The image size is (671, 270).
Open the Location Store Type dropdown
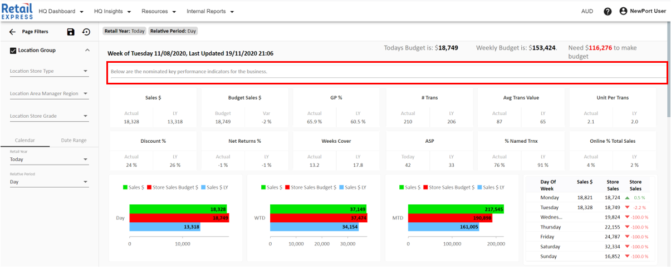(49, 71)
